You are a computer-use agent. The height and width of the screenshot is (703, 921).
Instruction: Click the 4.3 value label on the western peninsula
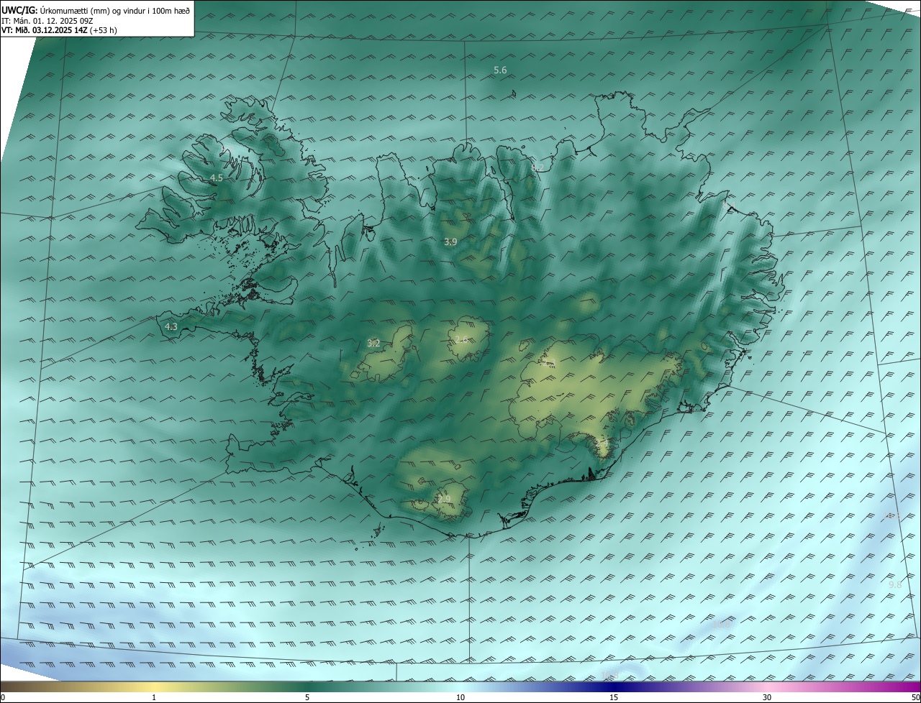pyautogui.click(x=171, y=327)
